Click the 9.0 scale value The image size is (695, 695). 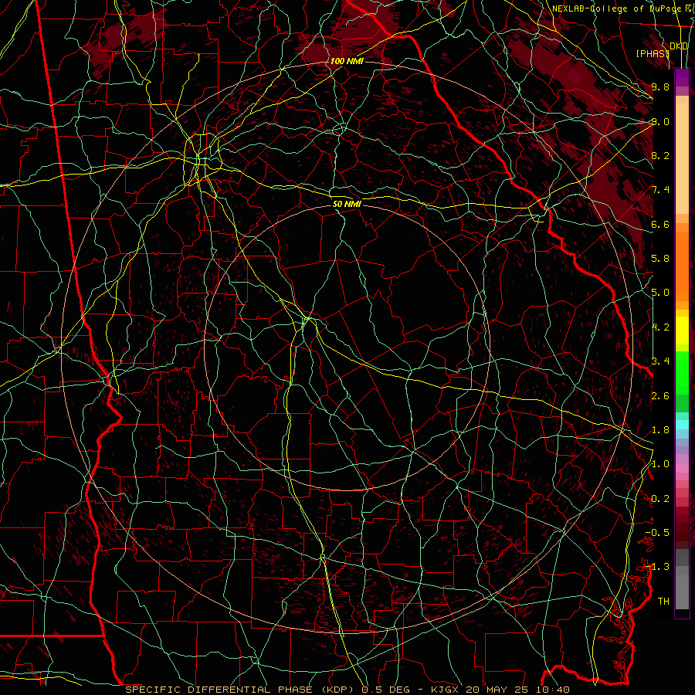coord(660,121)
